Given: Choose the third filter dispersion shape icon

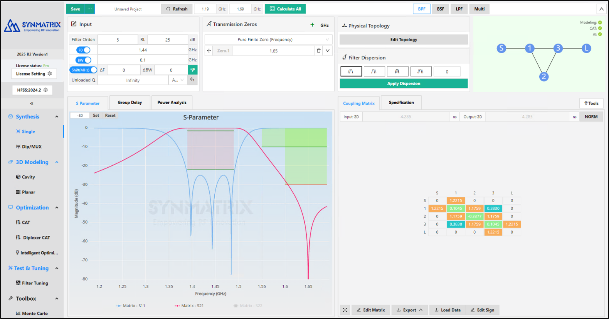Looking at the screenshot, I should 397,72.
